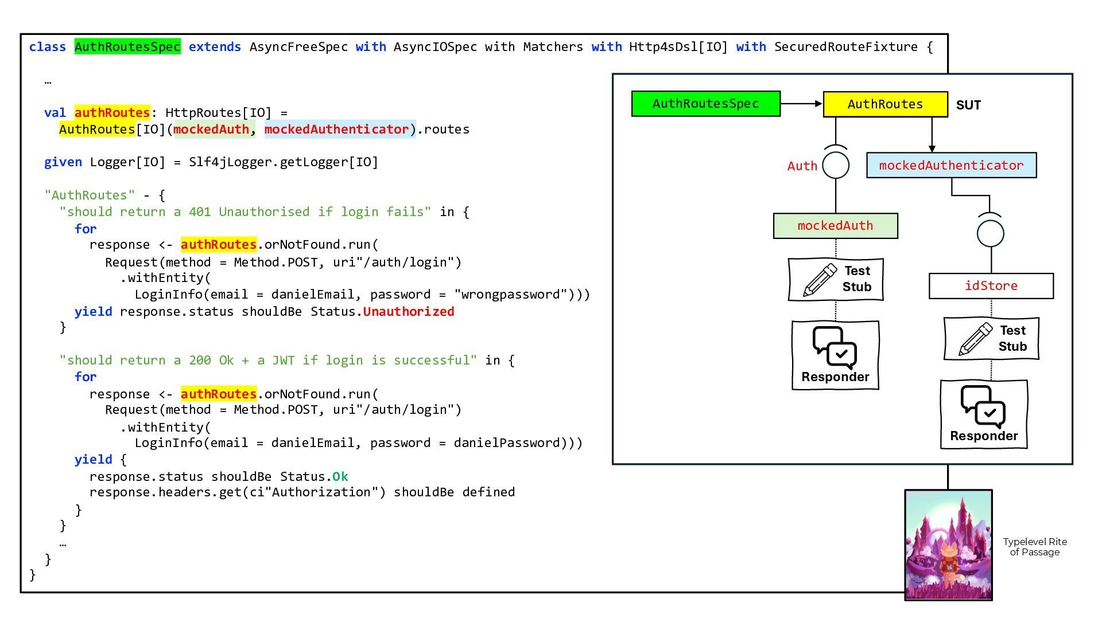Click the Auth interface circle symbol
This screenshot has width=1102, height=619.
coord(836,165)
